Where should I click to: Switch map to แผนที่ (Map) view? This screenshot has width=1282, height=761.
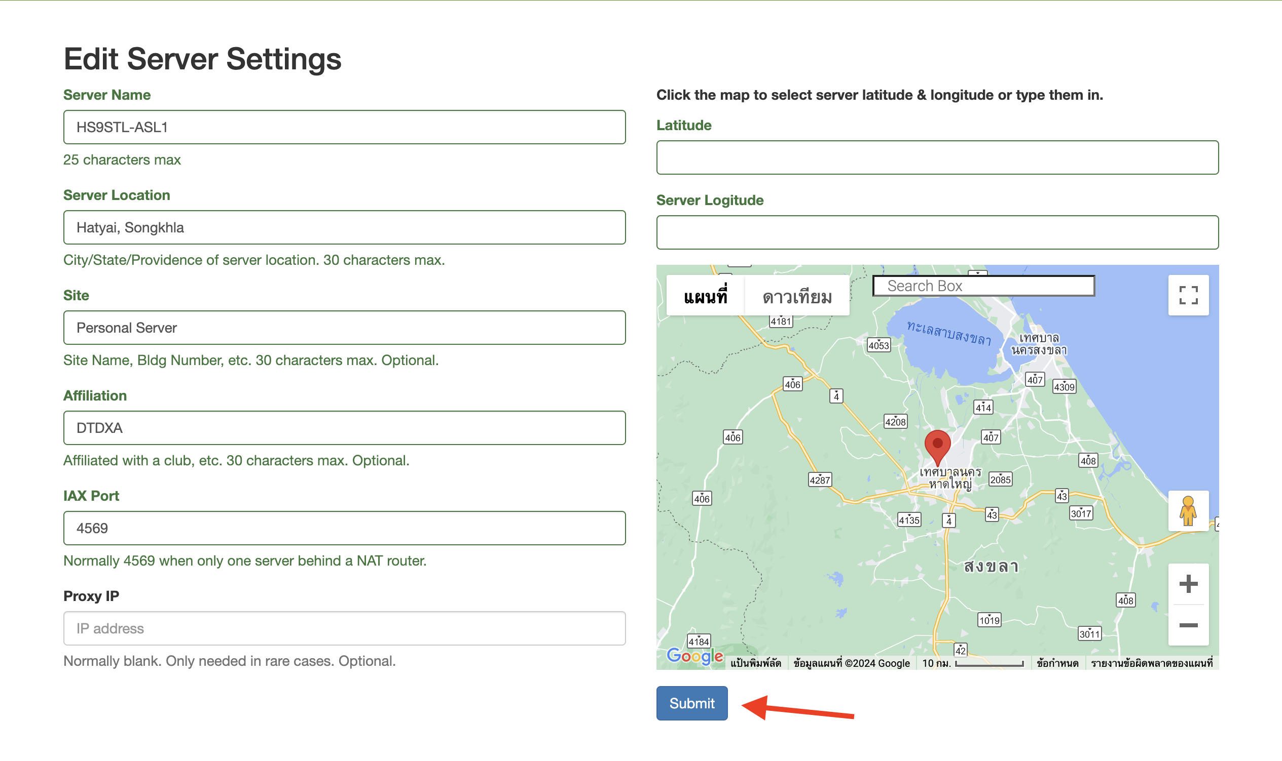[x=705, y=296]
